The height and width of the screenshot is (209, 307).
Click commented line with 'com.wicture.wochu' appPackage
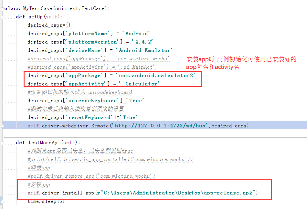coord(98,59)
